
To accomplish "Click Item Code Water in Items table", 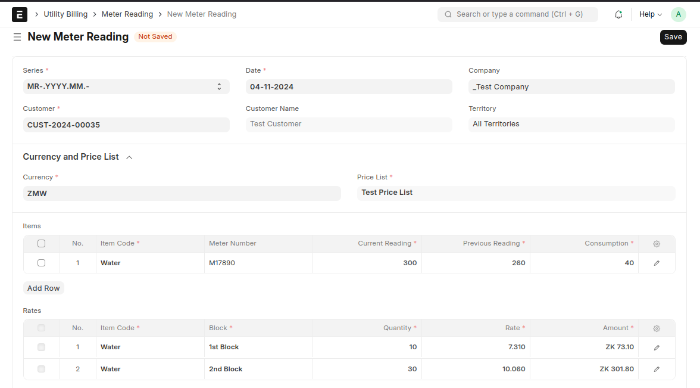I will tap(150, 263).
